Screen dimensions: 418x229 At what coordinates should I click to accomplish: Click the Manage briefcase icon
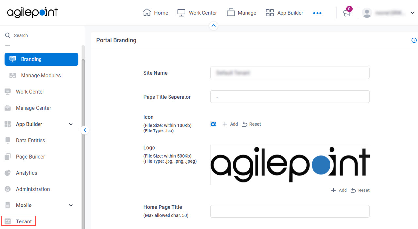[x=231, y=13]
